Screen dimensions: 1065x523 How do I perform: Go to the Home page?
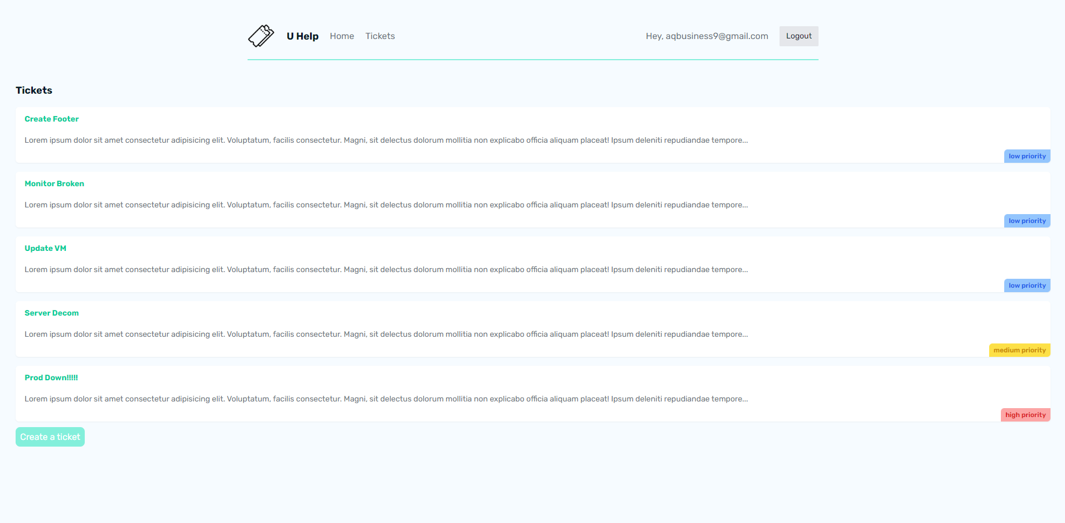[342, 36]
